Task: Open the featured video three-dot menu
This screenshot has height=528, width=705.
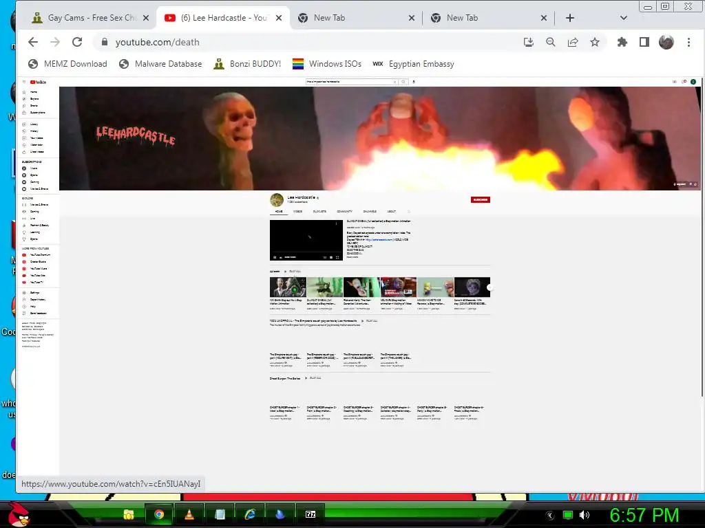Action: coord(336,223)
